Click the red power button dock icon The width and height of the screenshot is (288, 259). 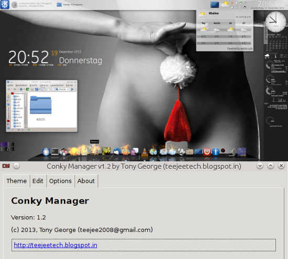(207, 151)
